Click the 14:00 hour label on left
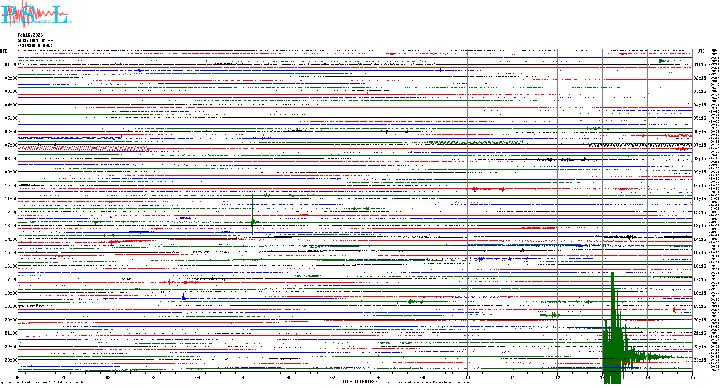Image resolution: width=721 pixels, height=387 pixels. (11, 239)
